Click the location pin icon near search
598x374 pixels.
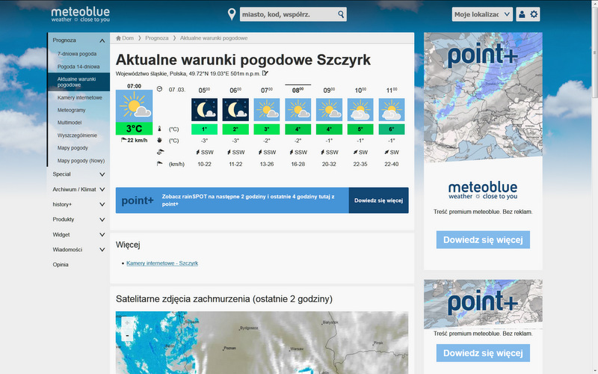click(x=232, y=14)
